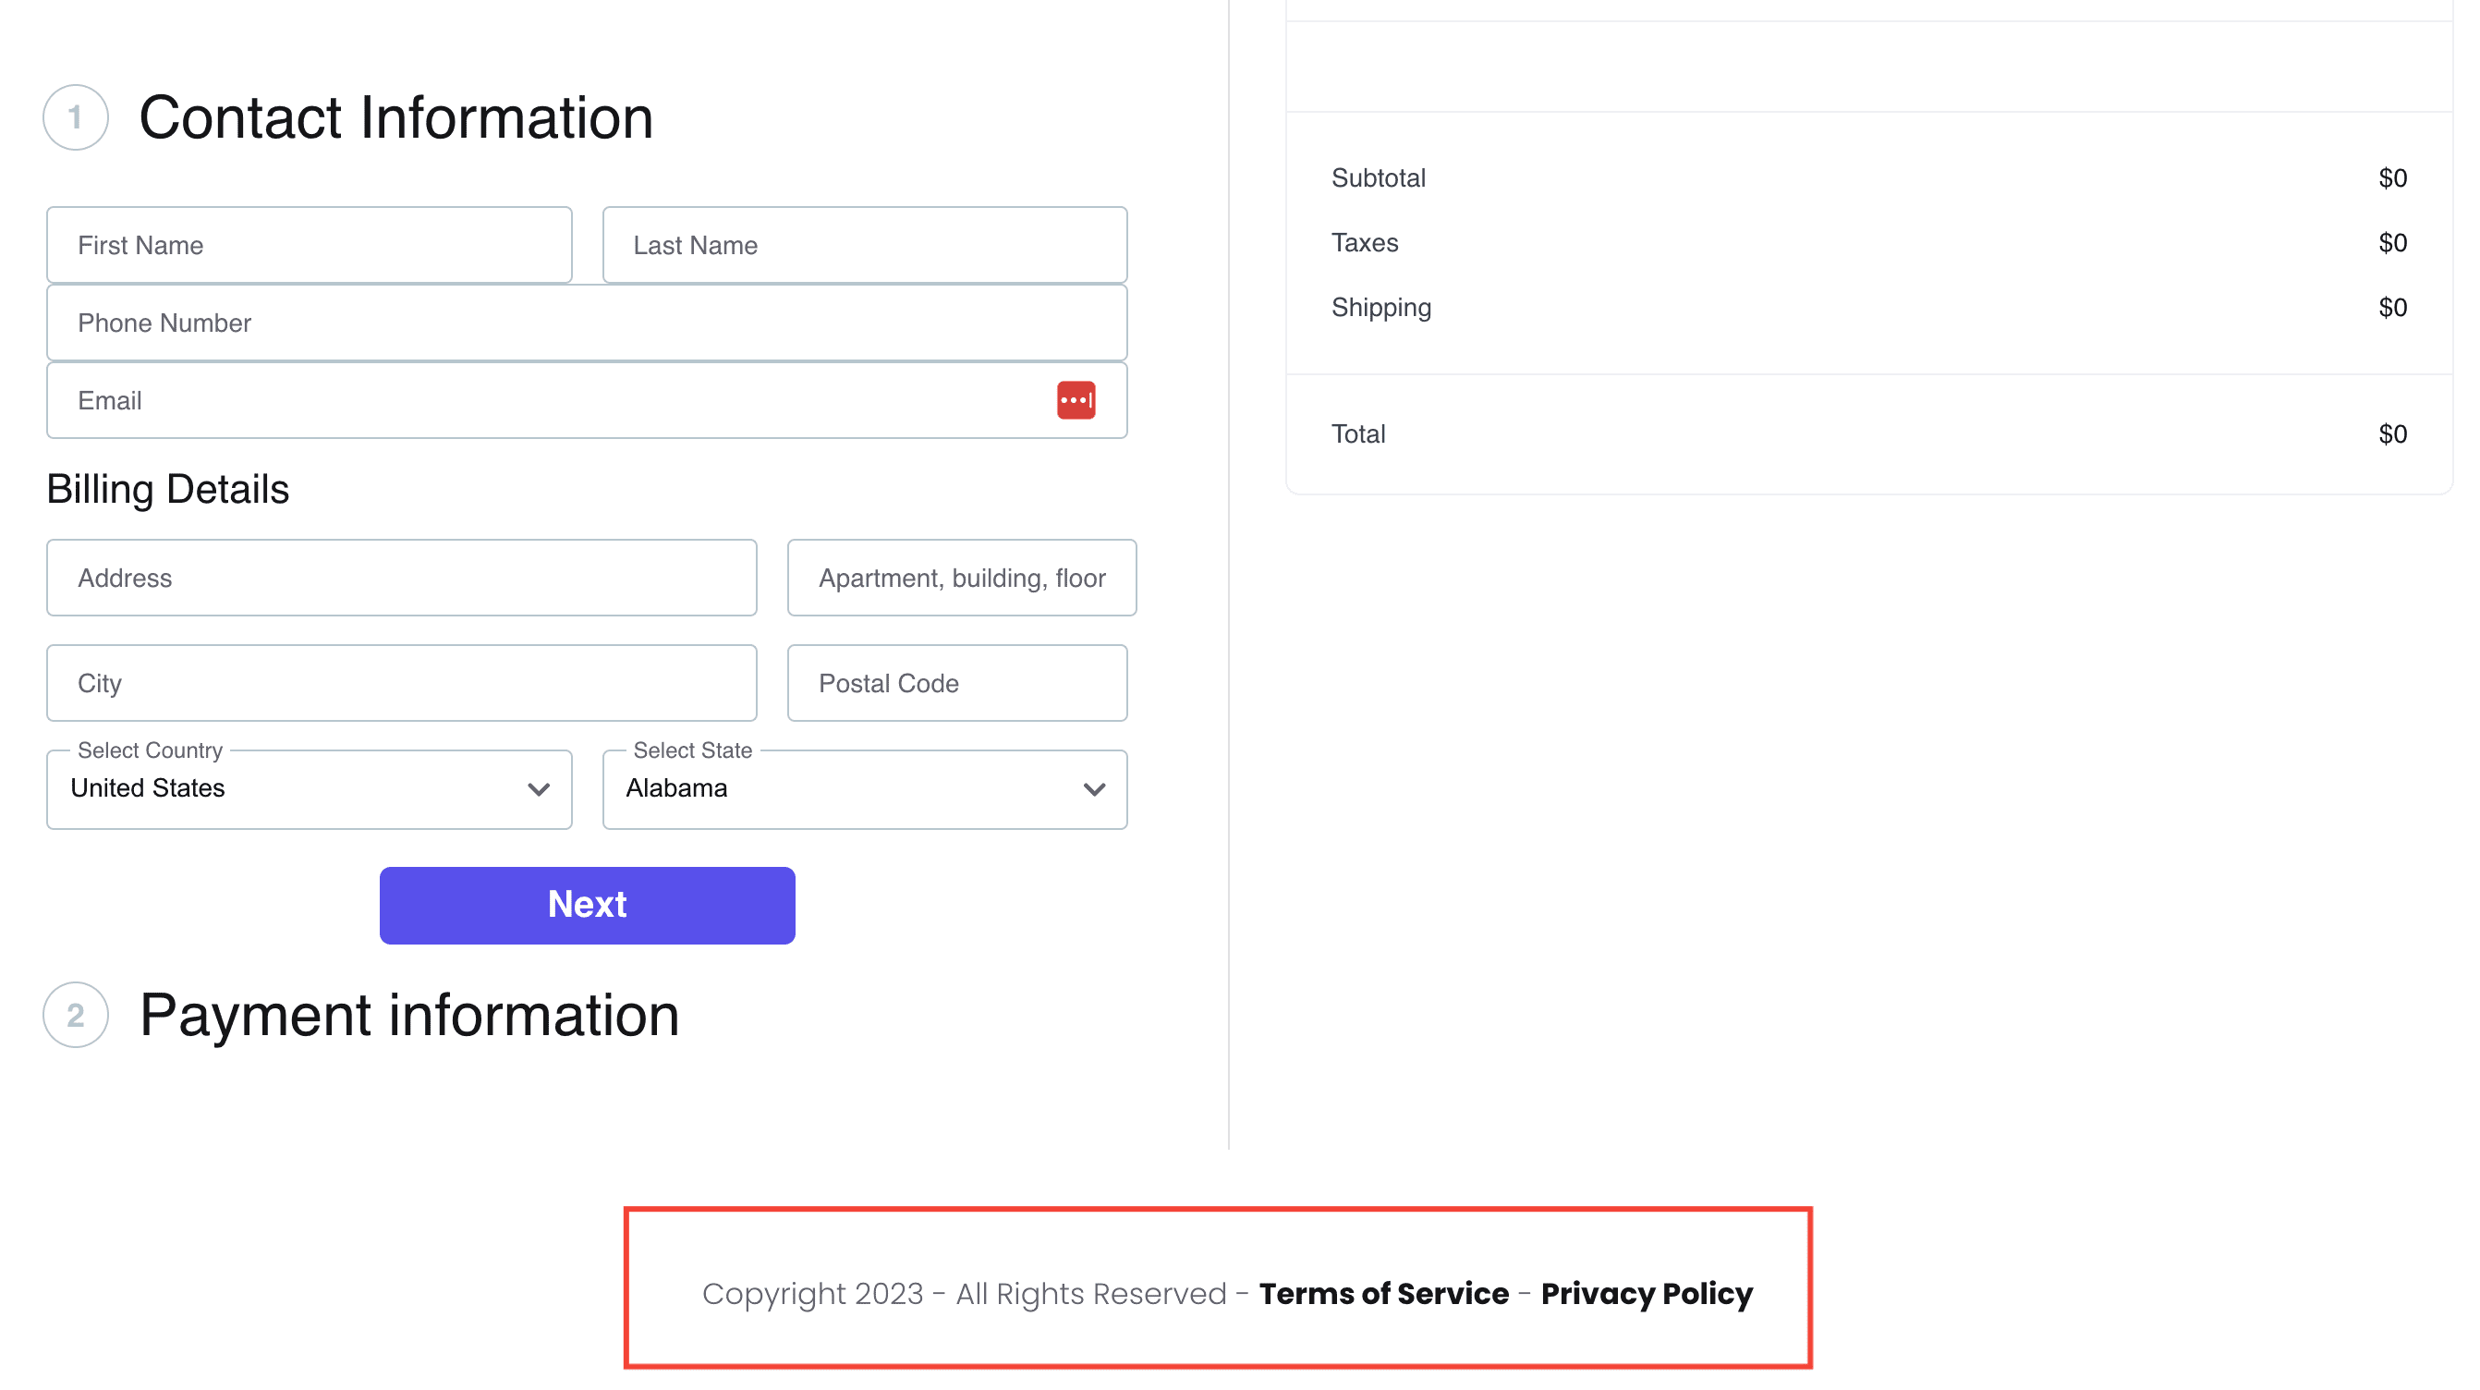
Task: Click the password manager icon in Email field
Action: click(1076, 400)
